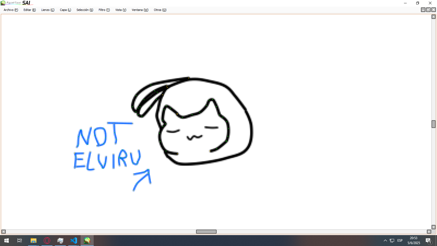The width and height of the screenshot is (437, 246).
Task: Open the Otros (O) menu
Action: [x=160, y=10]
